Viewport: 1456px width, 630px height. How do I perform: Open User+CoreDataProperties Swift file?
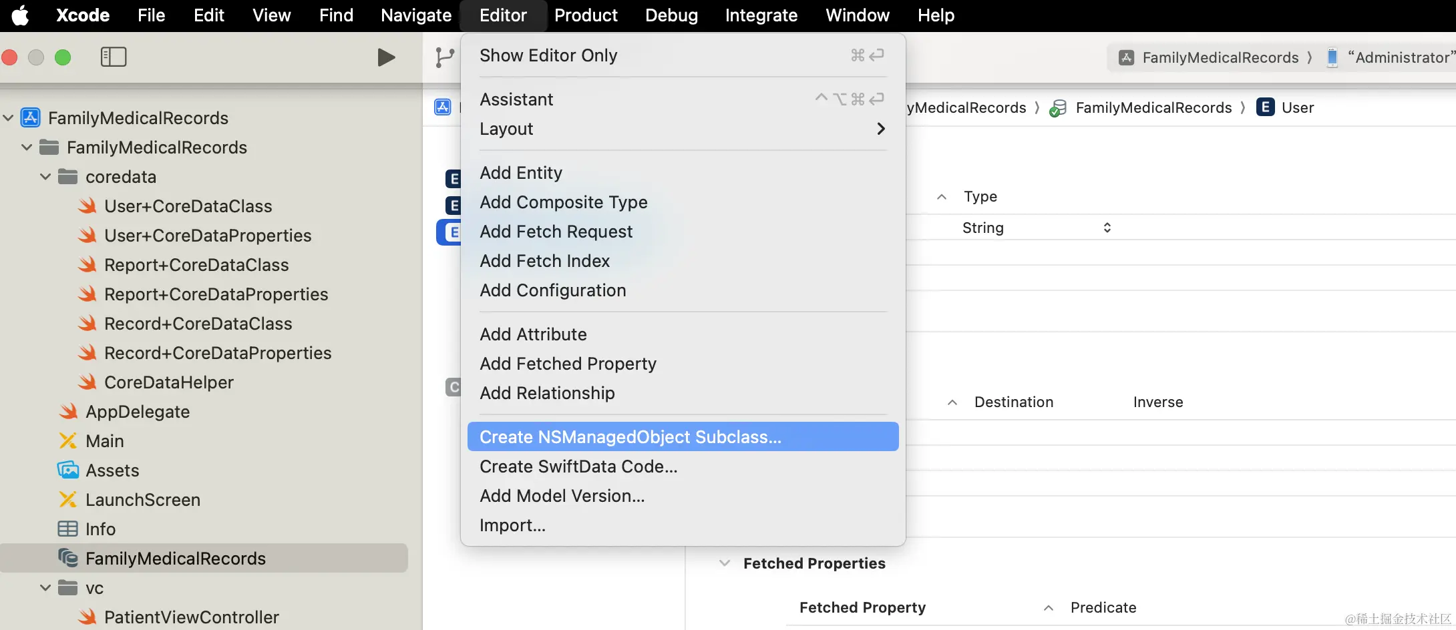coord(208,236)
